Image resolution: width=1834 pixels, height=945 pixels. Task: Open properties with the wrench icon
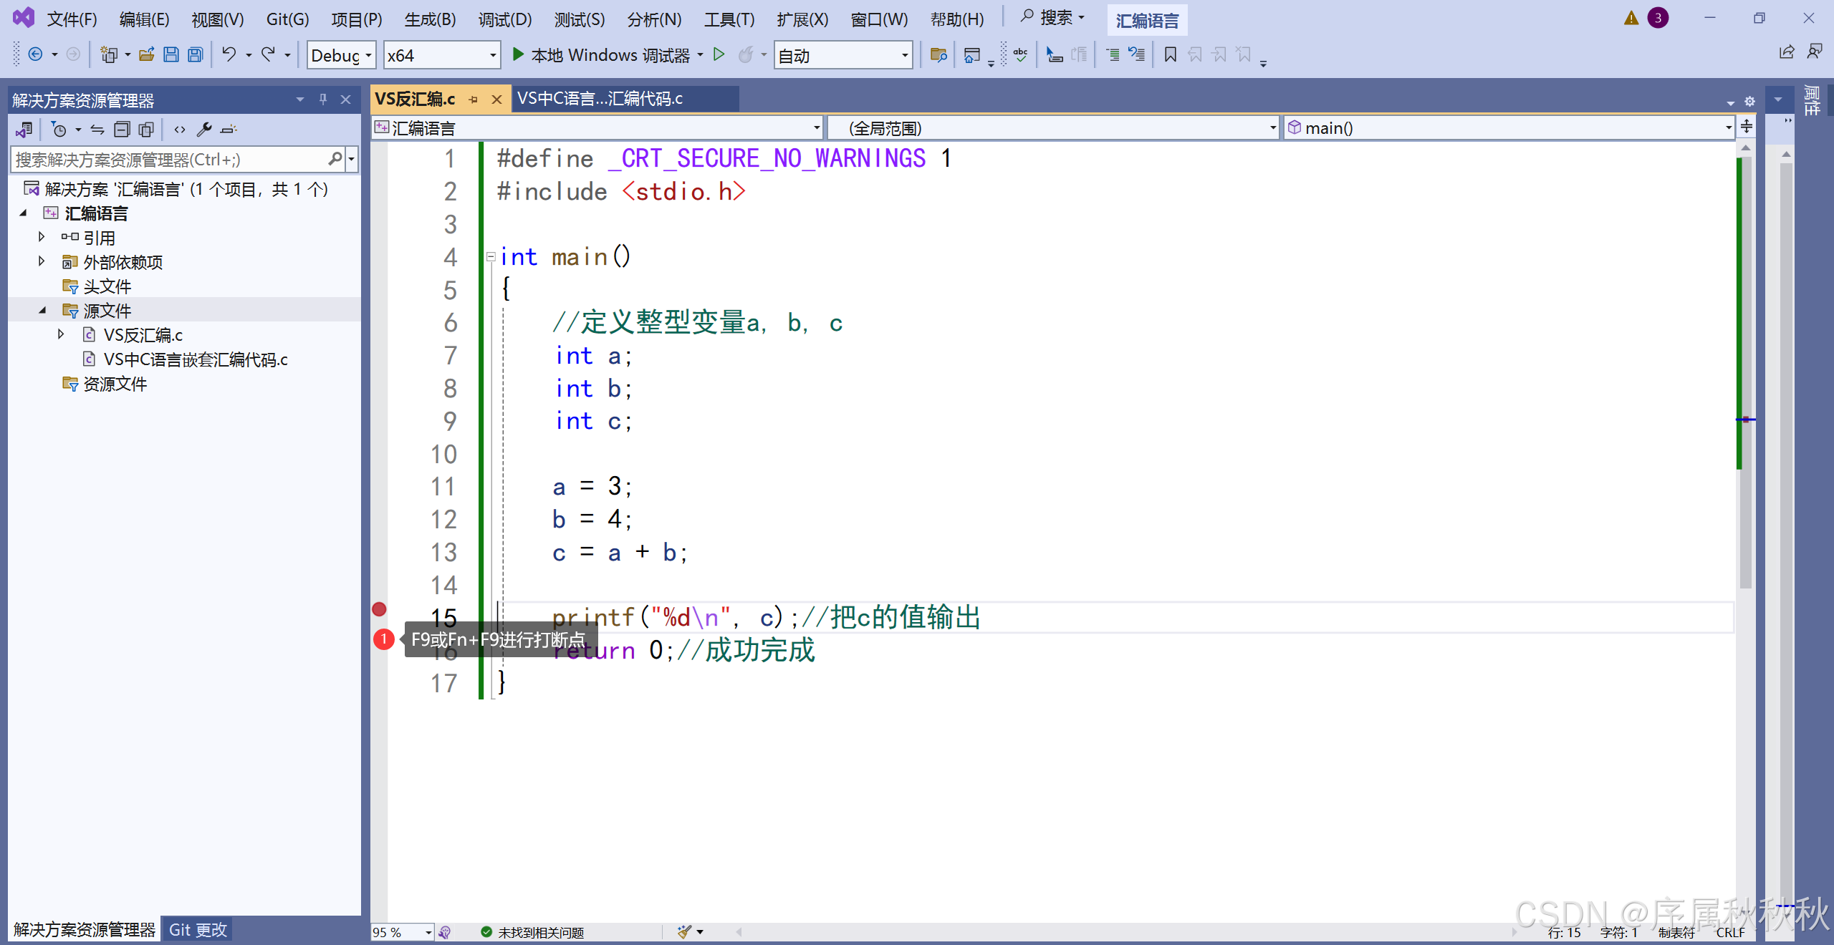click(x=204, y=130)
